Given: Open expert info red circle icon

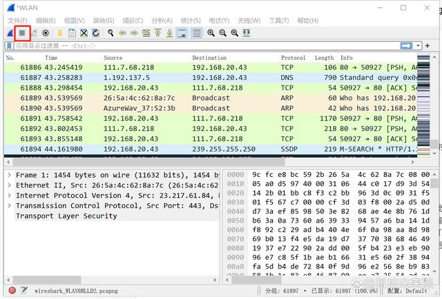Looking at the screenshot, I should [12, 291].
